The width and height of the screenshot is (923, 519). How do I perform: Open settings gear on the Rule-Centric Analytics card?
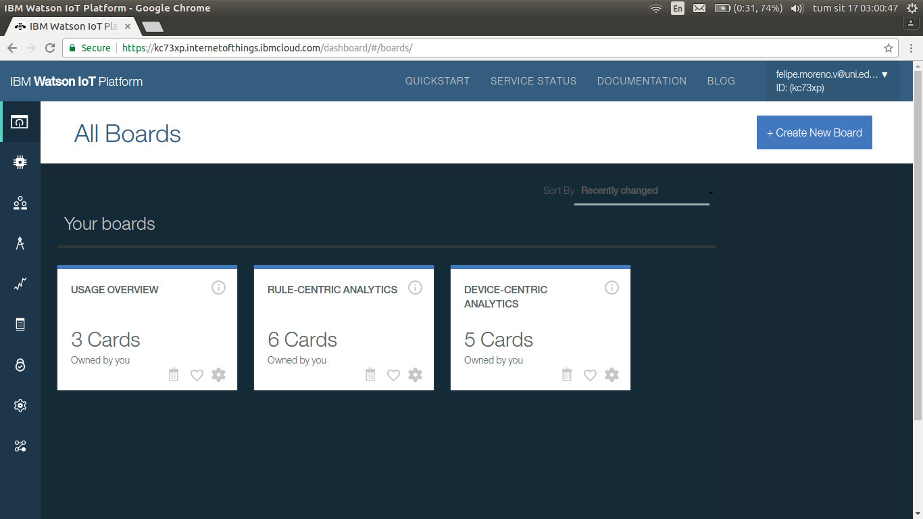(x=416, y=374)
